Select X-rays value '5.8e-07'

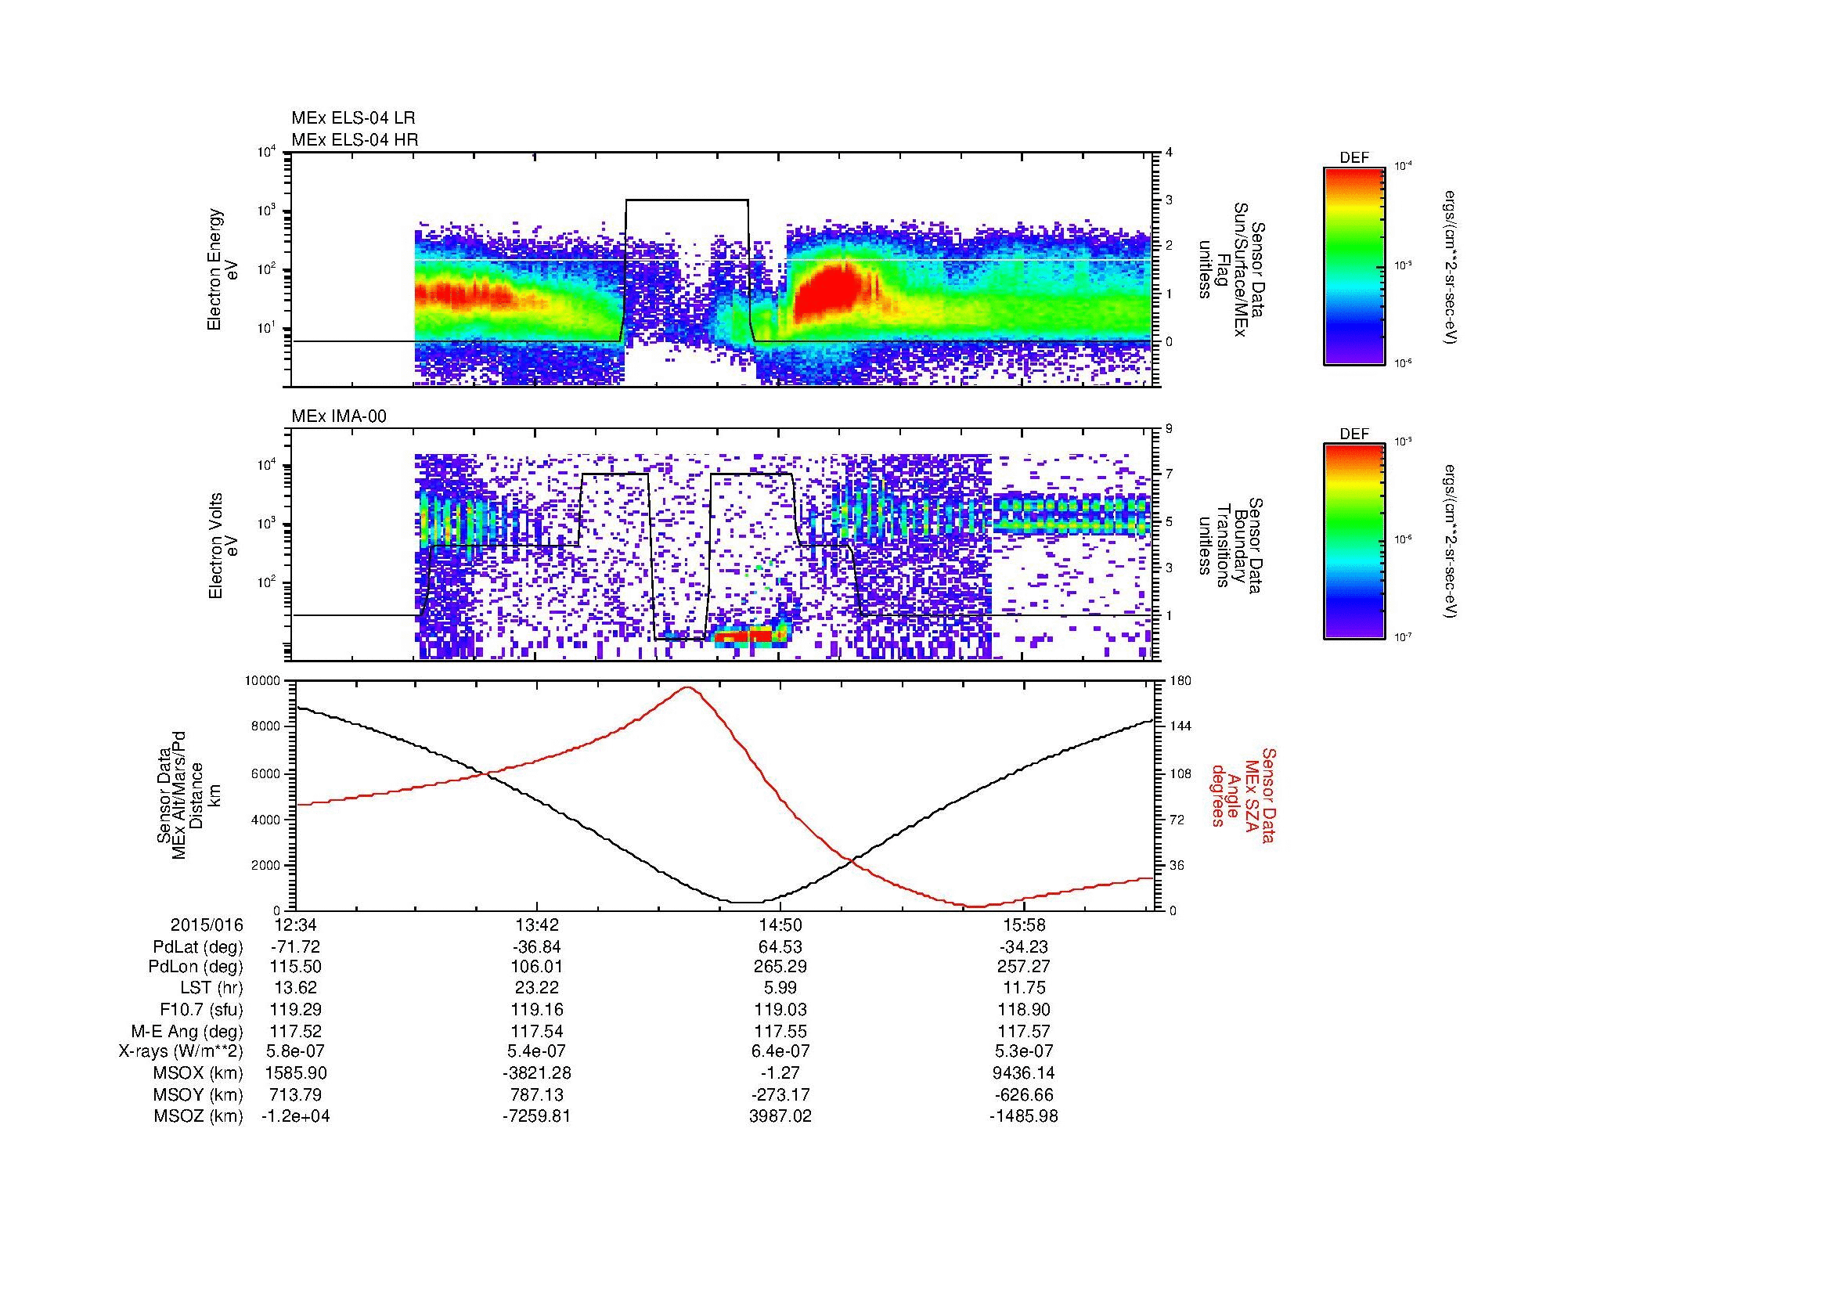pos(295,1051)
